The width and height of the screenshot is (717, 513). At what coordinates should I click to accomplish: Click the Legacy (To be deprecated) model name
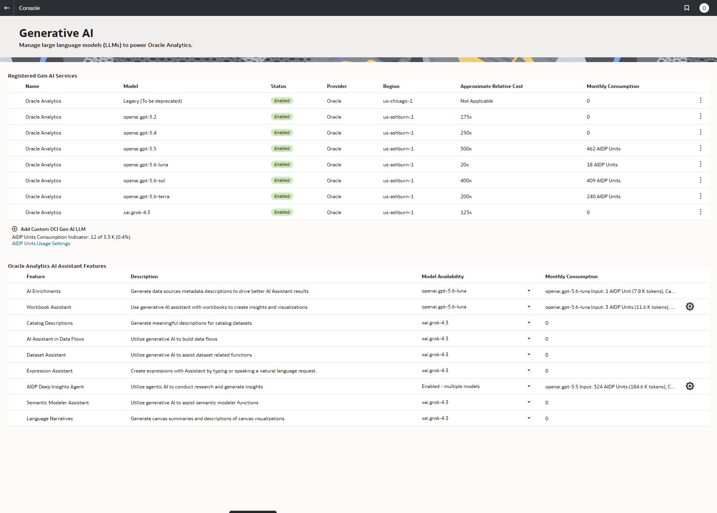tap(153, 101)
